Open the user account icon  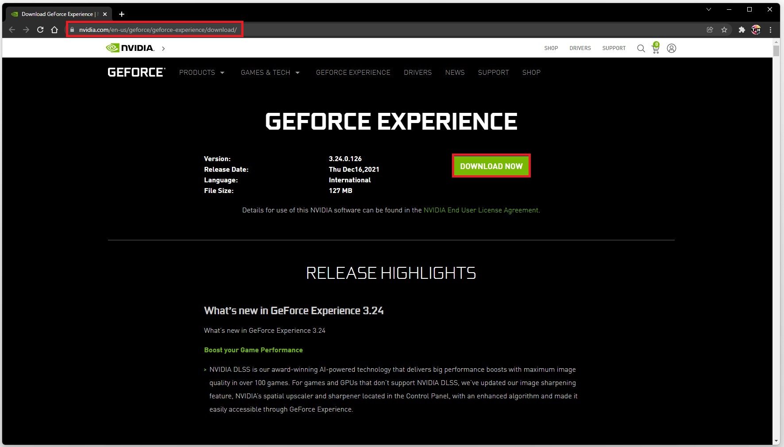pos(672,48)
